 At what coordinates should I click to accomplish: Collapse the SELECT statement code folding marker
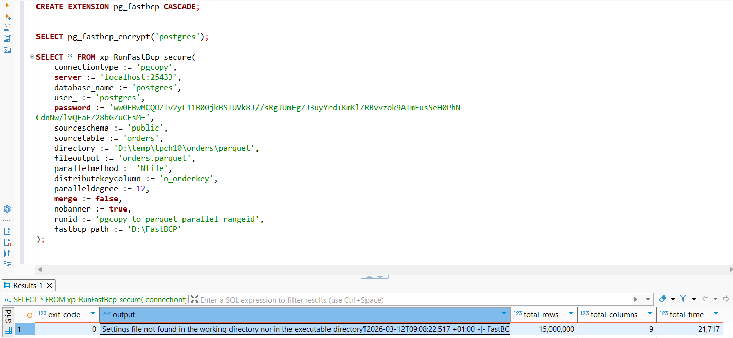31,57
